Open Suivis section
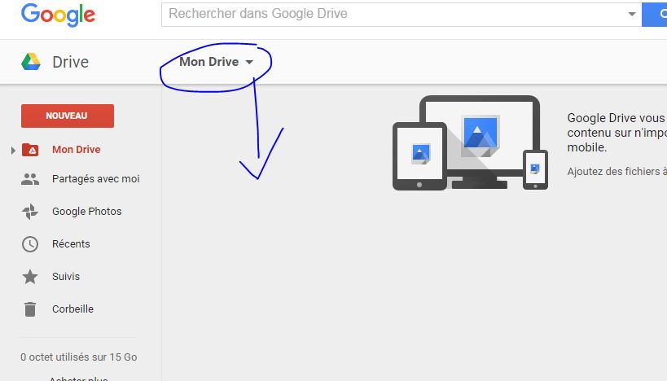The width and height of the screenshot is (667, 381). (66, 277)
